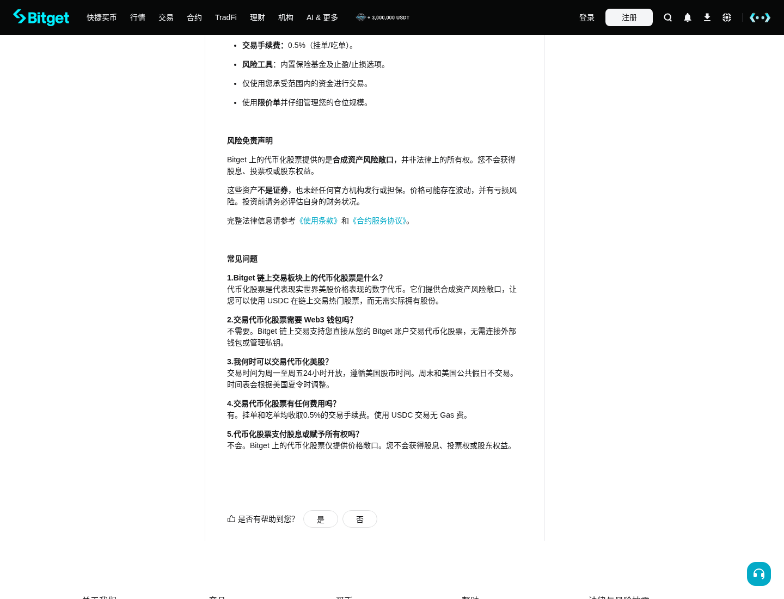The width and height of the screenshot is (784, 599).
Task: Click the 3,000,000 USDT promo banner
Action: pyautogui.click(x=383, y=17)
